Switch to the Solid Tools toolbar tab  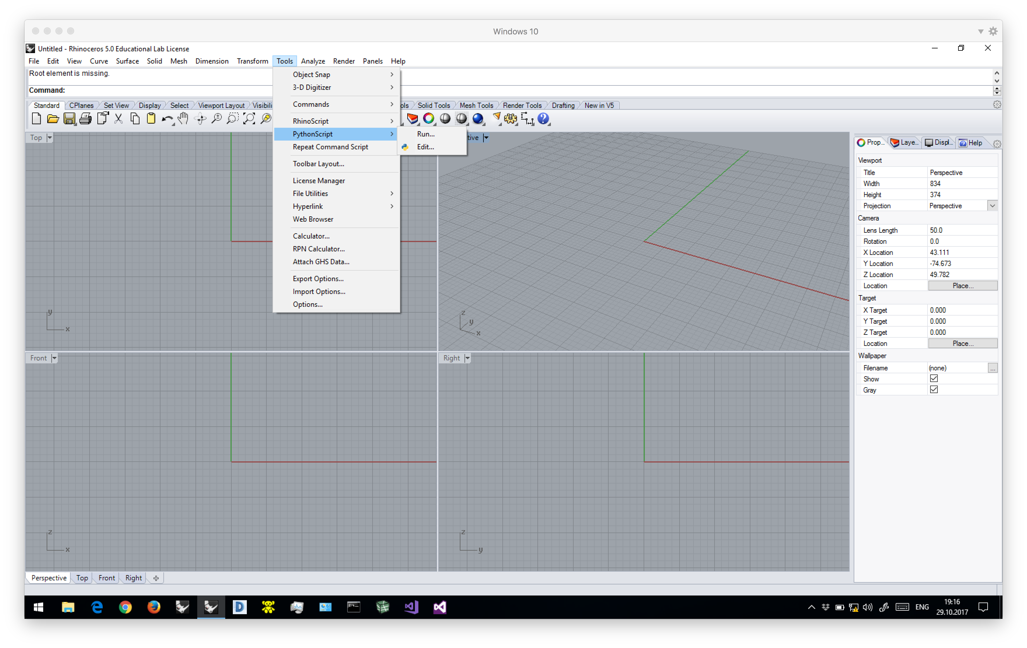[x=433, y=105]
